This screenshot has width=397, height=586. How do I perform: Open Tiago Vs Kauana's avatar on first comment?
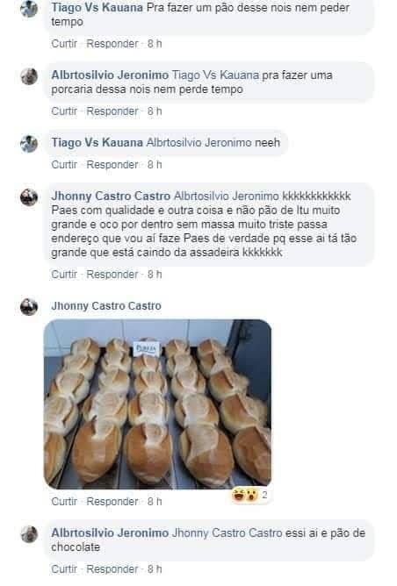tap(29, 9)
